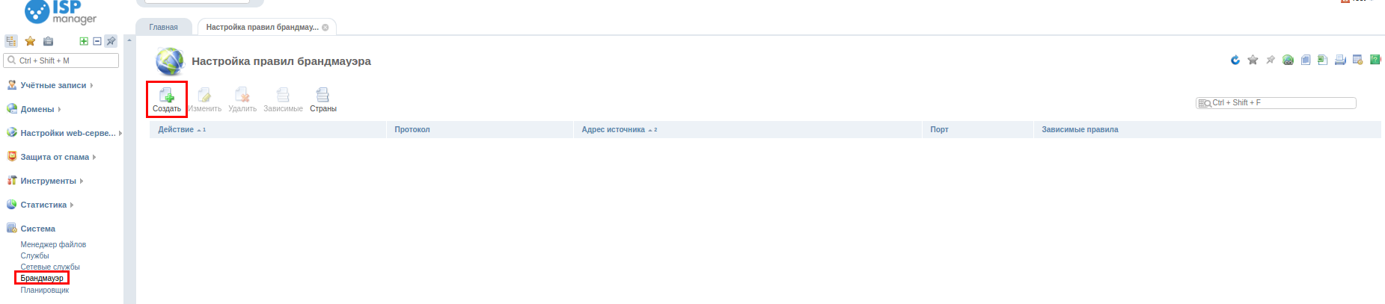The width and height of the screenshot is (1385, 304).
Task: Collapse all menu sections with minus icon
Action: pos(97,41)
